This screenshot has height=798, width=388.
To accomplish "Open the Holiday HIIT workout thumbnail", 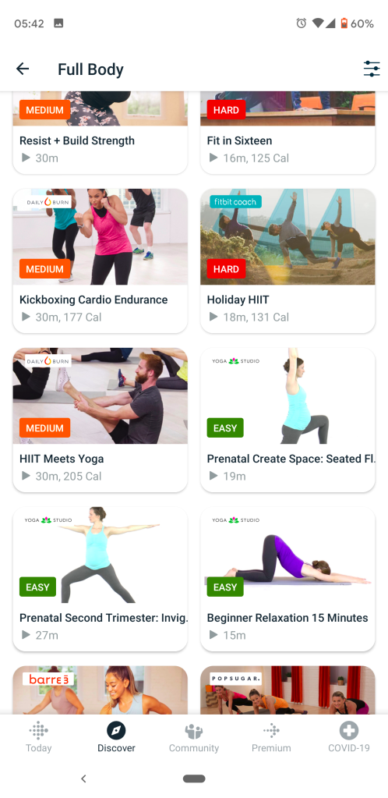I will pyautogui.click(x=287, y=236).
